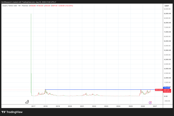Screen dimensions: 174x116
Task: Click the 2019 time axis label
Action: click(x=58, y=106)
